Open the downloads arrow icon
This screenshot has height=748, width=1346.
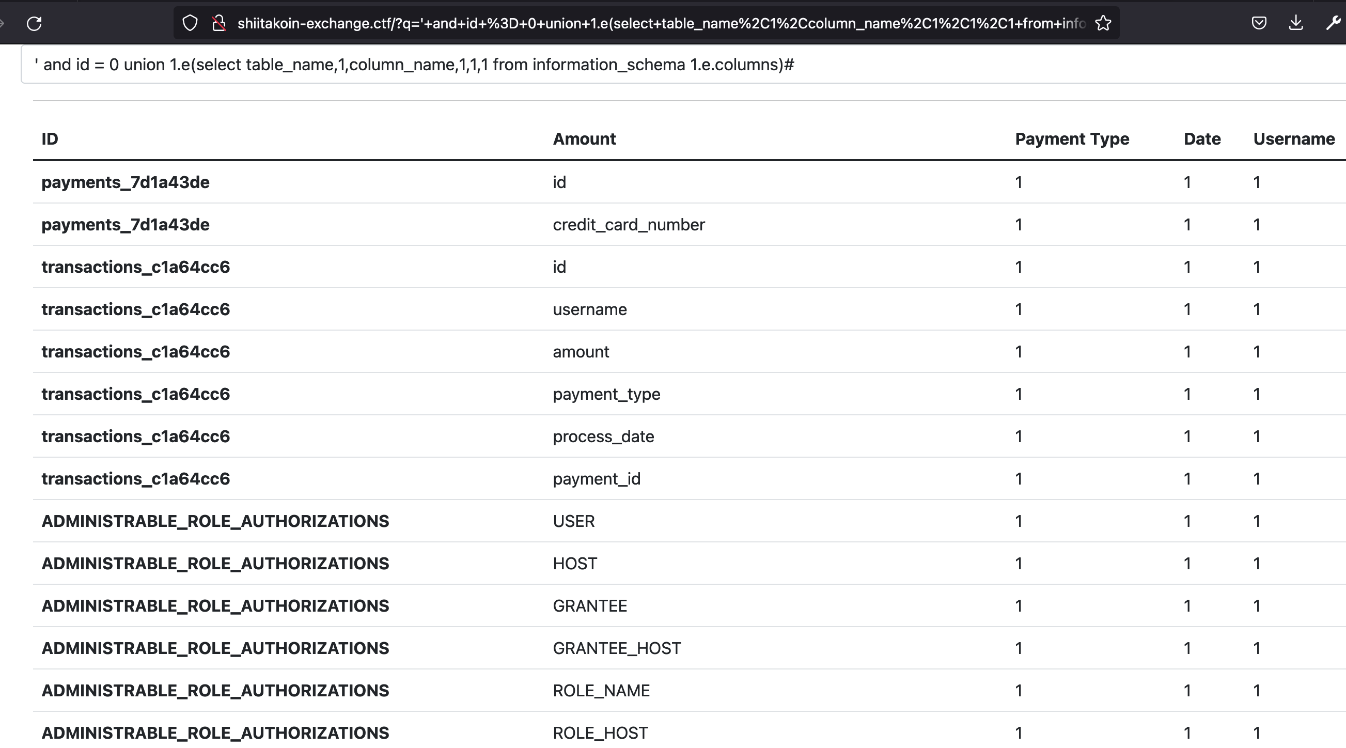pyautogui.click(x=1296, y=23)
